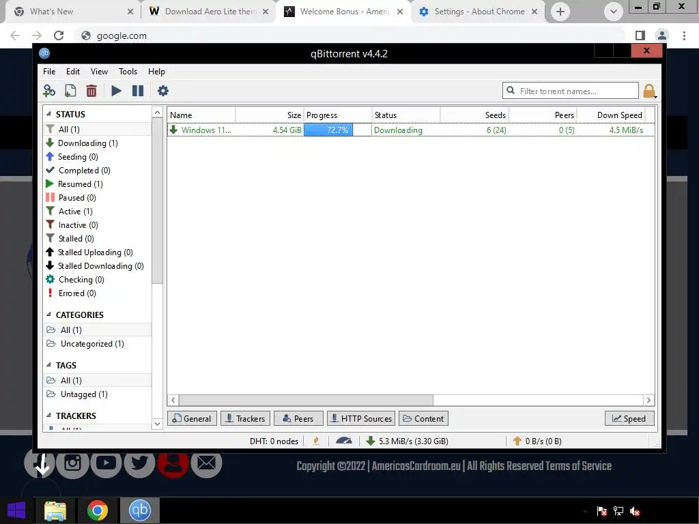Open the Peers tab

(x=298, y=418)
